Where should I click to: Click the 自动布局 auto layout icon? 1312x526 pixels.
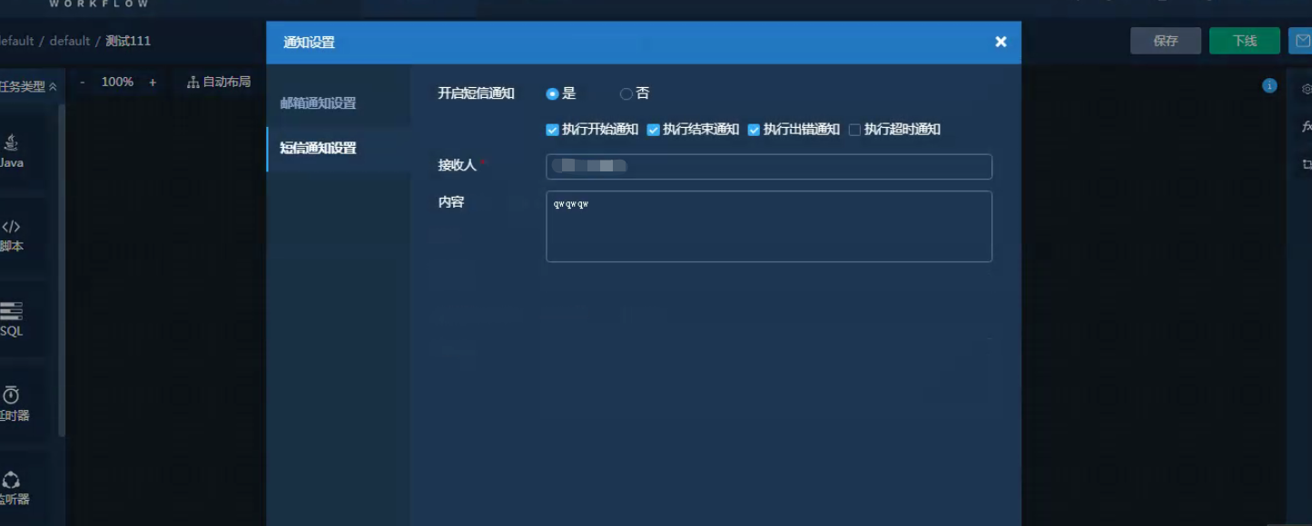point(192,83)
